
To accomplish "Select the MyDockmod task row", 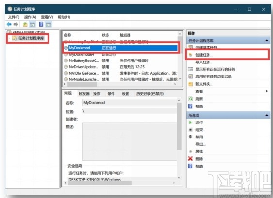I will (121, 48).
